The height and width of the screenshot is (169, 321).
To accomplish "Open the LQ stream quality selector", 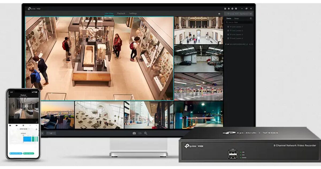I will (51, 133).
